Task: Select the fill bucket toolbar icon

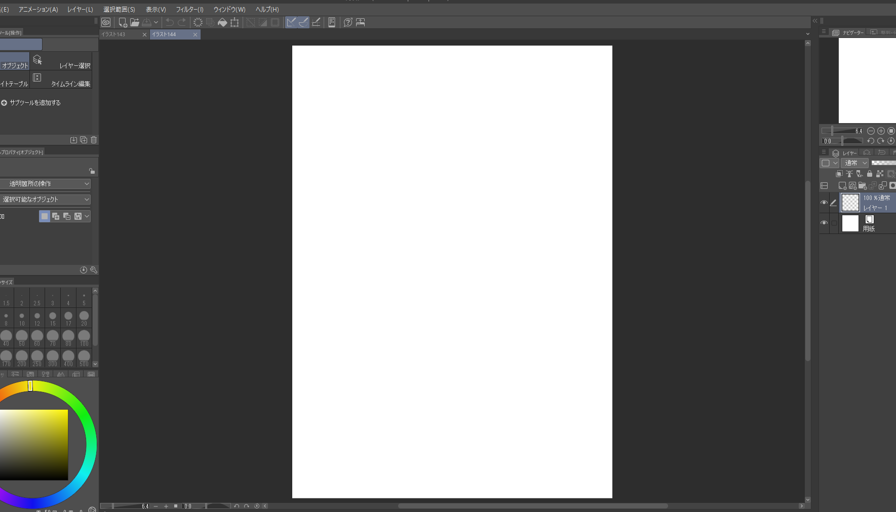Action: [222, 22]
